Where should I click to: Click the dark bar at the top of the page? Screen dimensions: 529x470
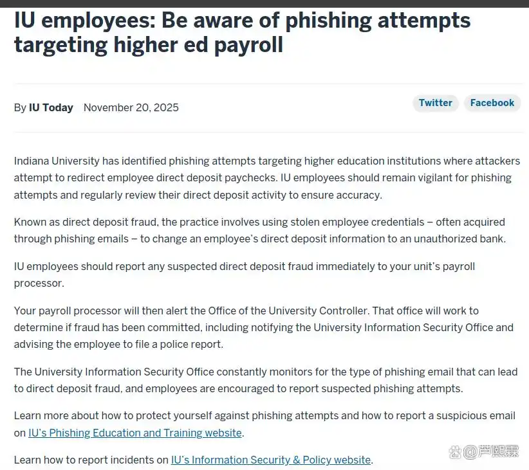264,3
